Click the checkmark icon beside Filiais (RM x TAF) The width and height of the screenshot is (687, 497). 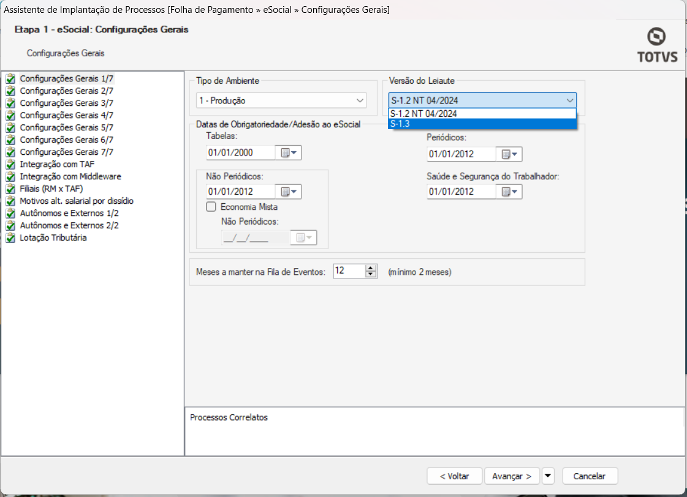10,189
